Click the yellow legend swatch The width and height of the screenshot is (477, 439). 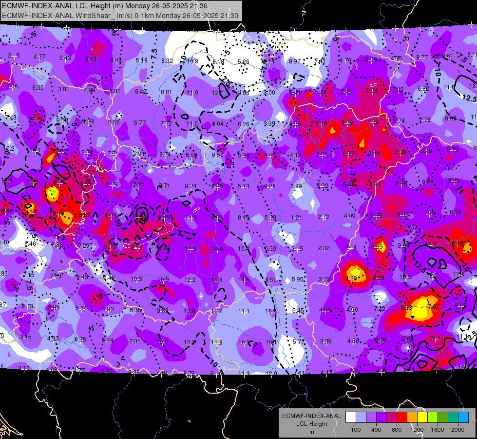pos(422,418)
